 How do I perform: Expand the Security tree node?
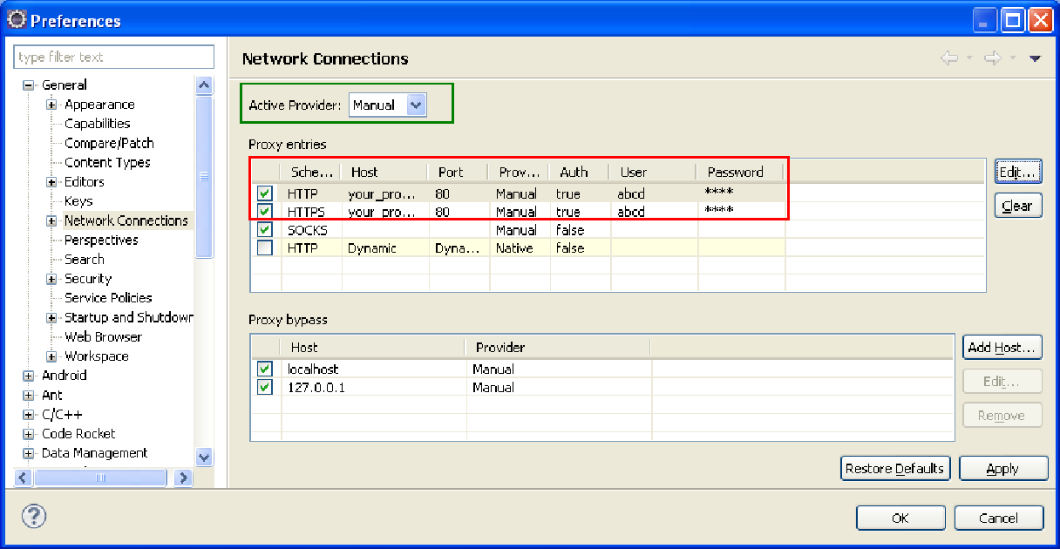coord(51,279)
